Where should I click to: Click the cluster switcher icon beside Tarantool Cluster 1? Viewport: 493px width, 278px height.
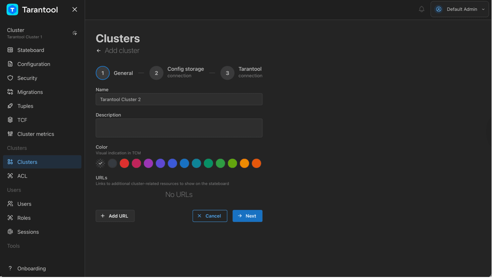click(x=75, y=33)
